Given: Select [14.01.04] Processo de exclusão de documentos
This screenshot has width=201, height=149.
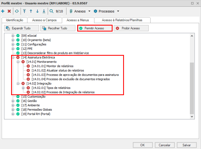Looking at the screenshot, I should [x=71, y=79].
